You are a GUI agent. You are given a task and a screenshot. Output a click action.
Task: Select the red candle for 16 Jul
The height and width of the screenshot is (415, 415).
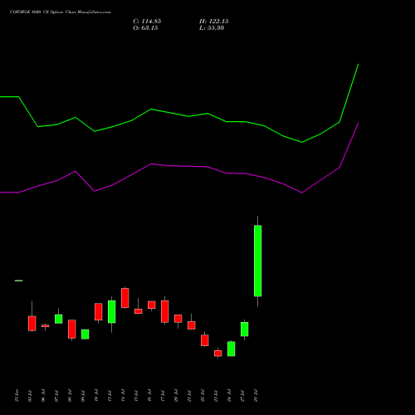152,305
